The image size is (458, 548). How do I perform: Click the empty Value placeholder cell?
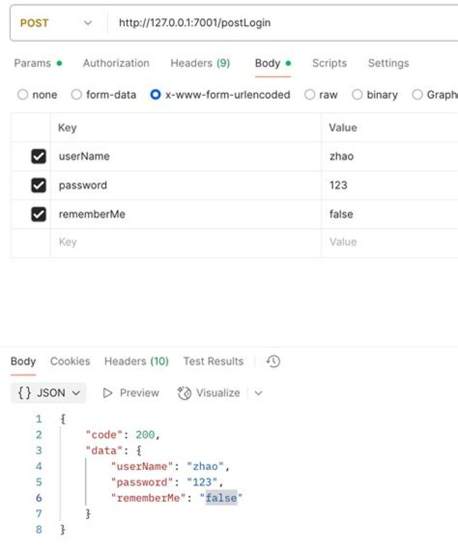tap(390, 242)
